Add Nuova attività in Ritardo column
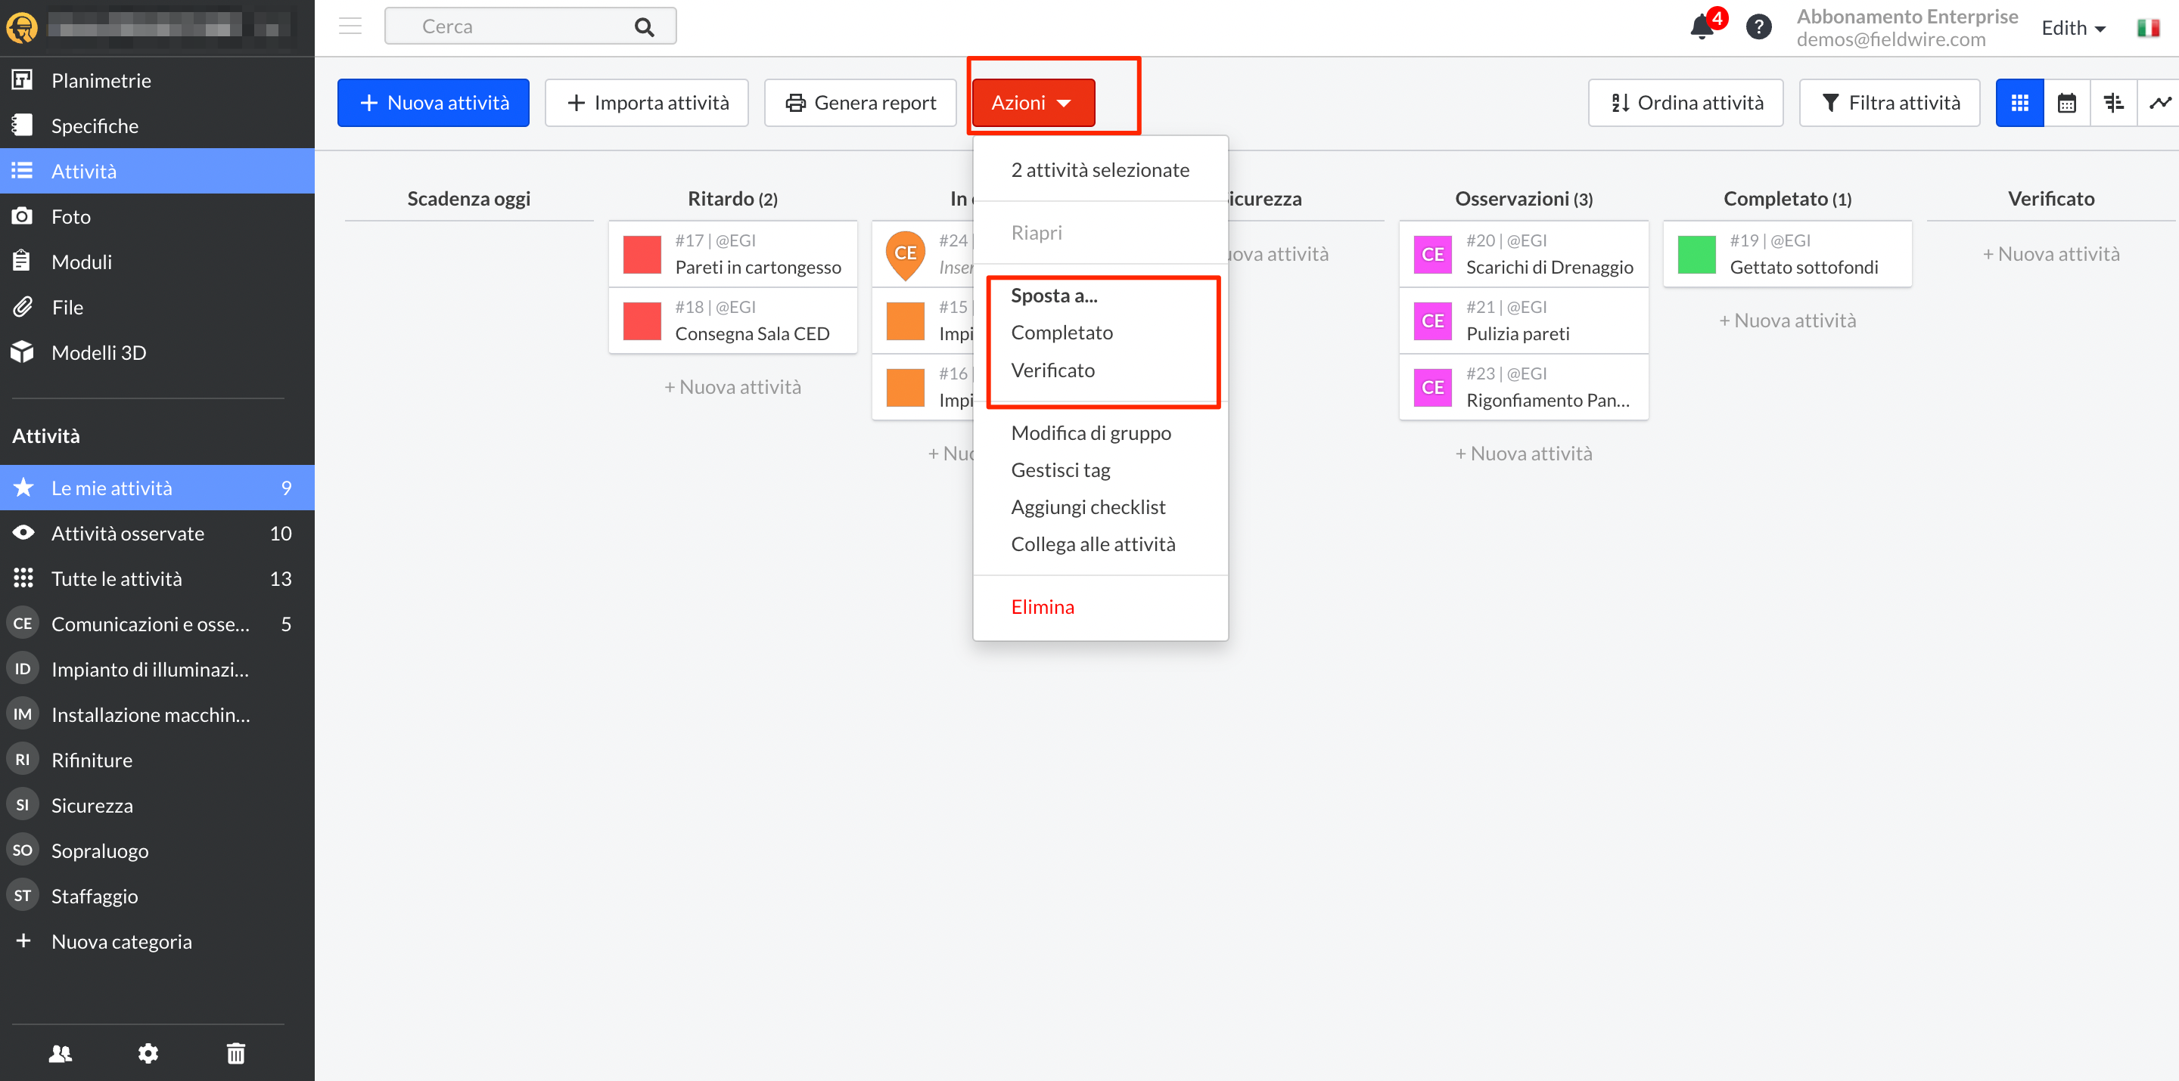 pyautogui.click(x=732, y=387)
